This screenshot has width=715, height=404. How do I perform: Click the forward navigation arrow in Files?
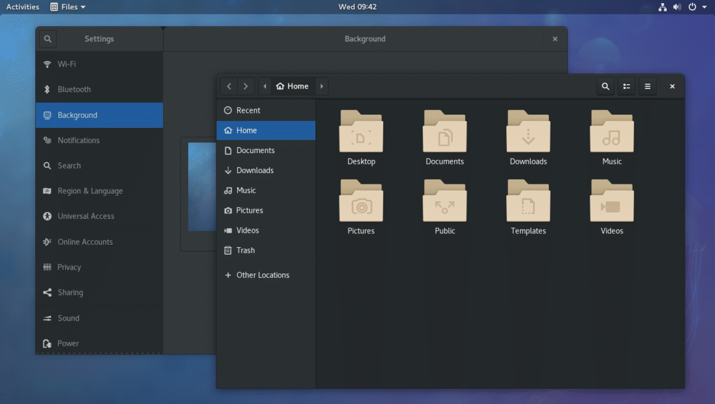point(245,86)
